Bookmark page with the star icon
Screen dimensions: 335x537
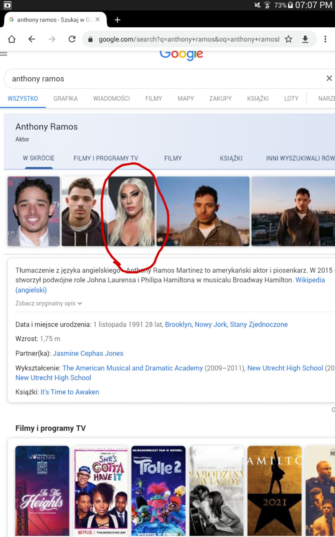(x=288, y=39)
